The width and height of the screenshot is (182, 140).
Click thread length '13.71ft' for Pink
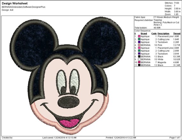pyautogui.click(x=177, y=45)
